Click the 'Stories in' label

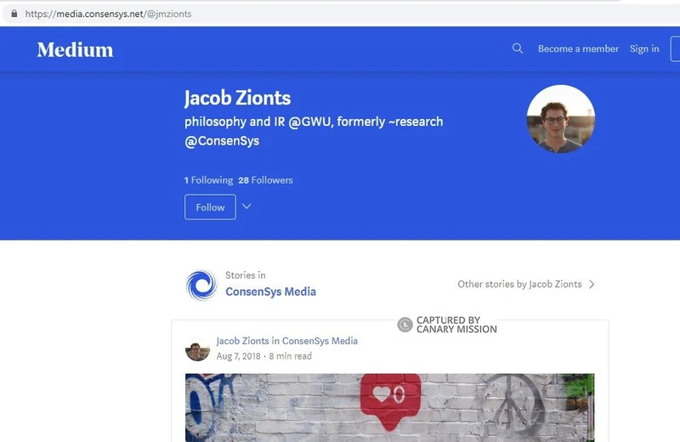pyautogui.click(x=246, y=275)
